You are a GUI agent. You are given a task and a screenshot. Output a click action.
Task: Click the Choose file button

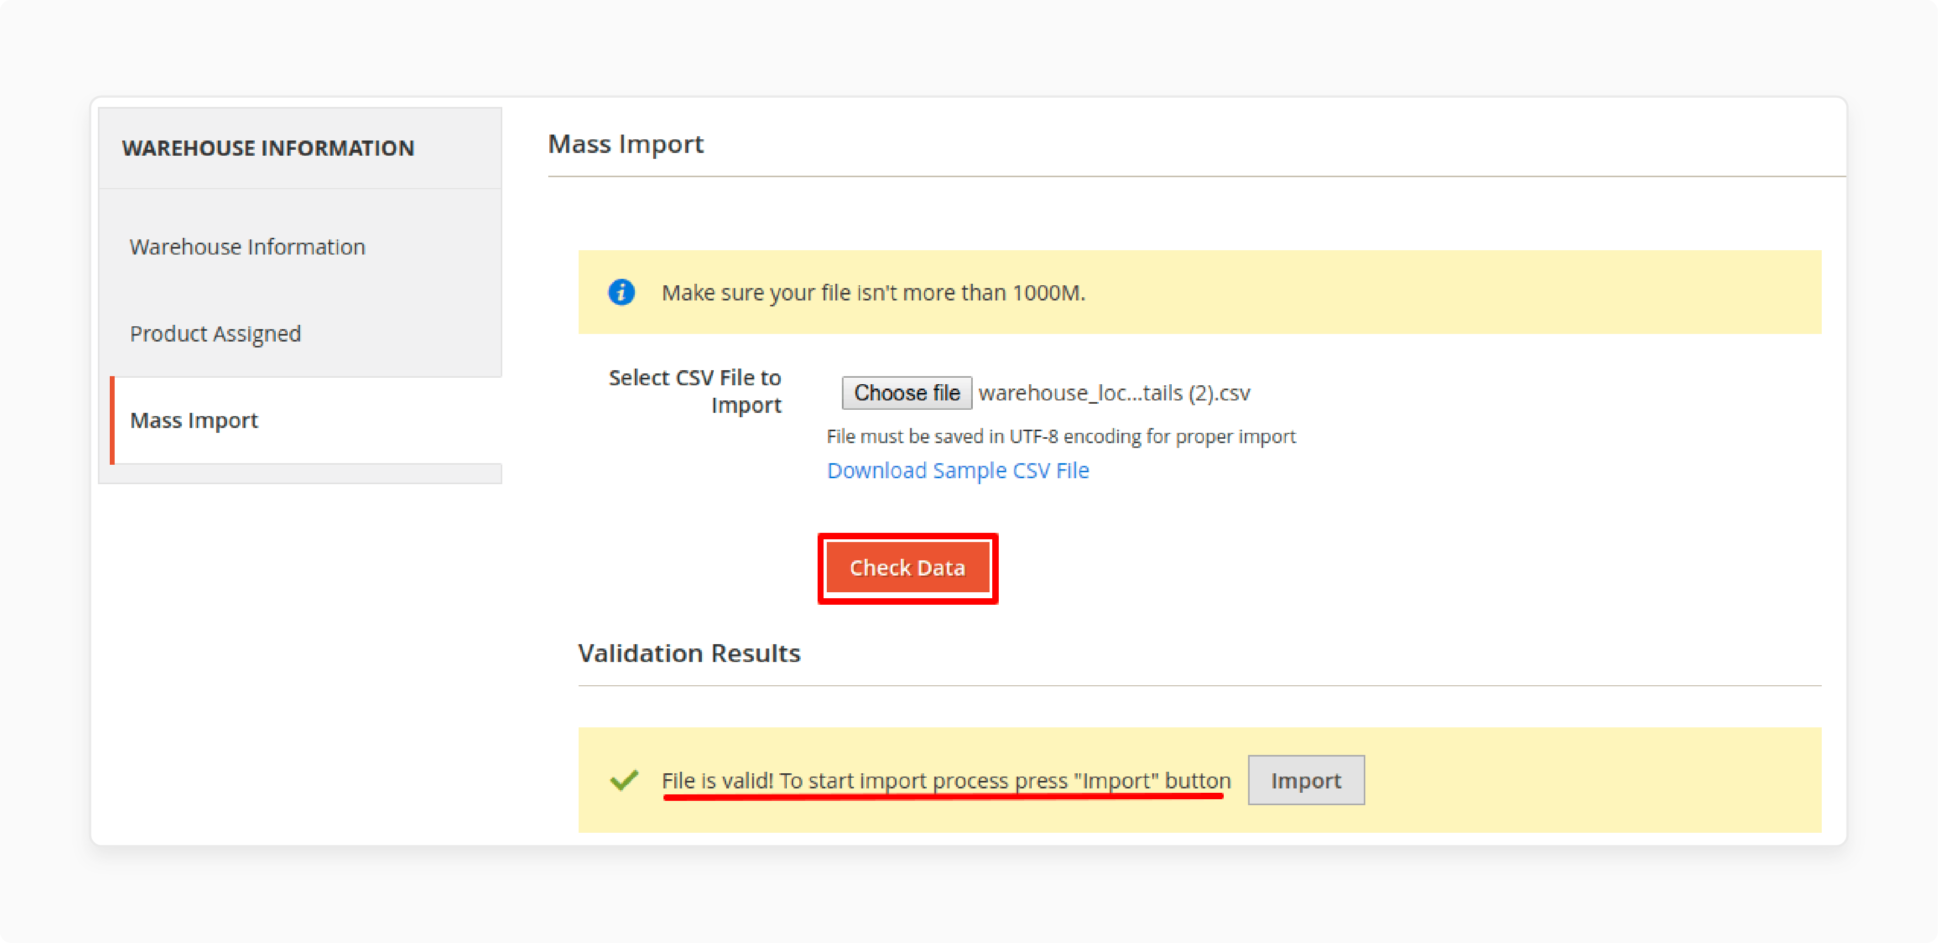tap(907, 392)
